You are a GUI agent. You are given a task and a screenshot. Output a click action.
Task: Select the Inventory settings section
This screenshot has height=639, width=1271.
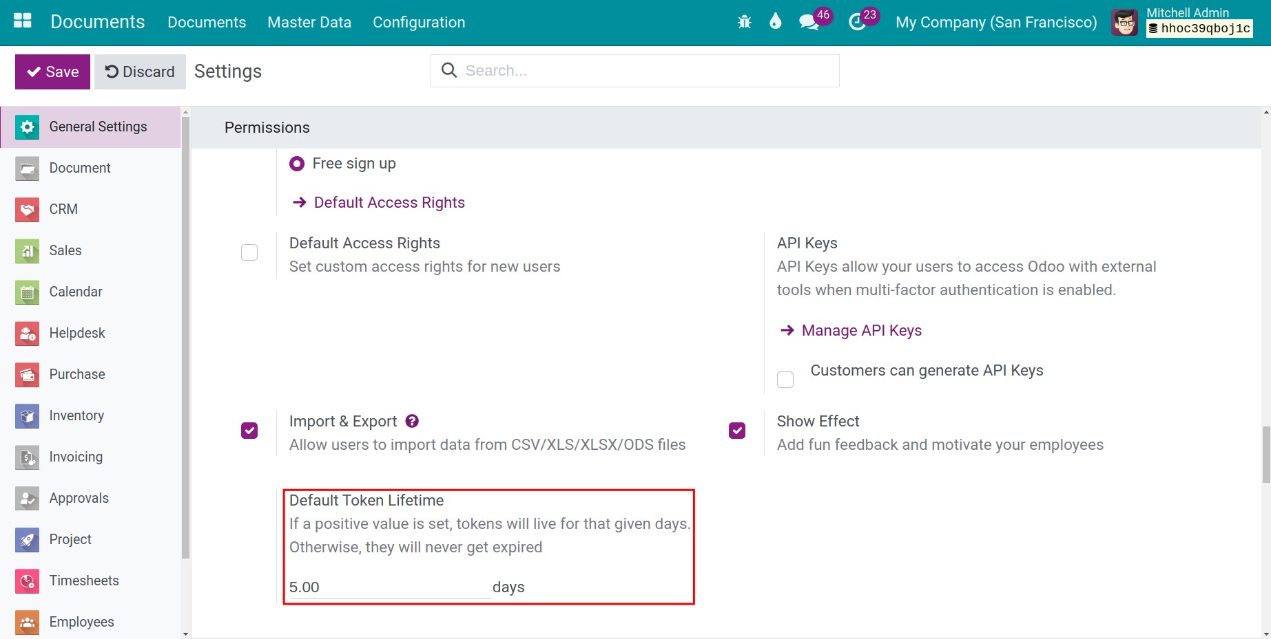[x=76, y=415]
